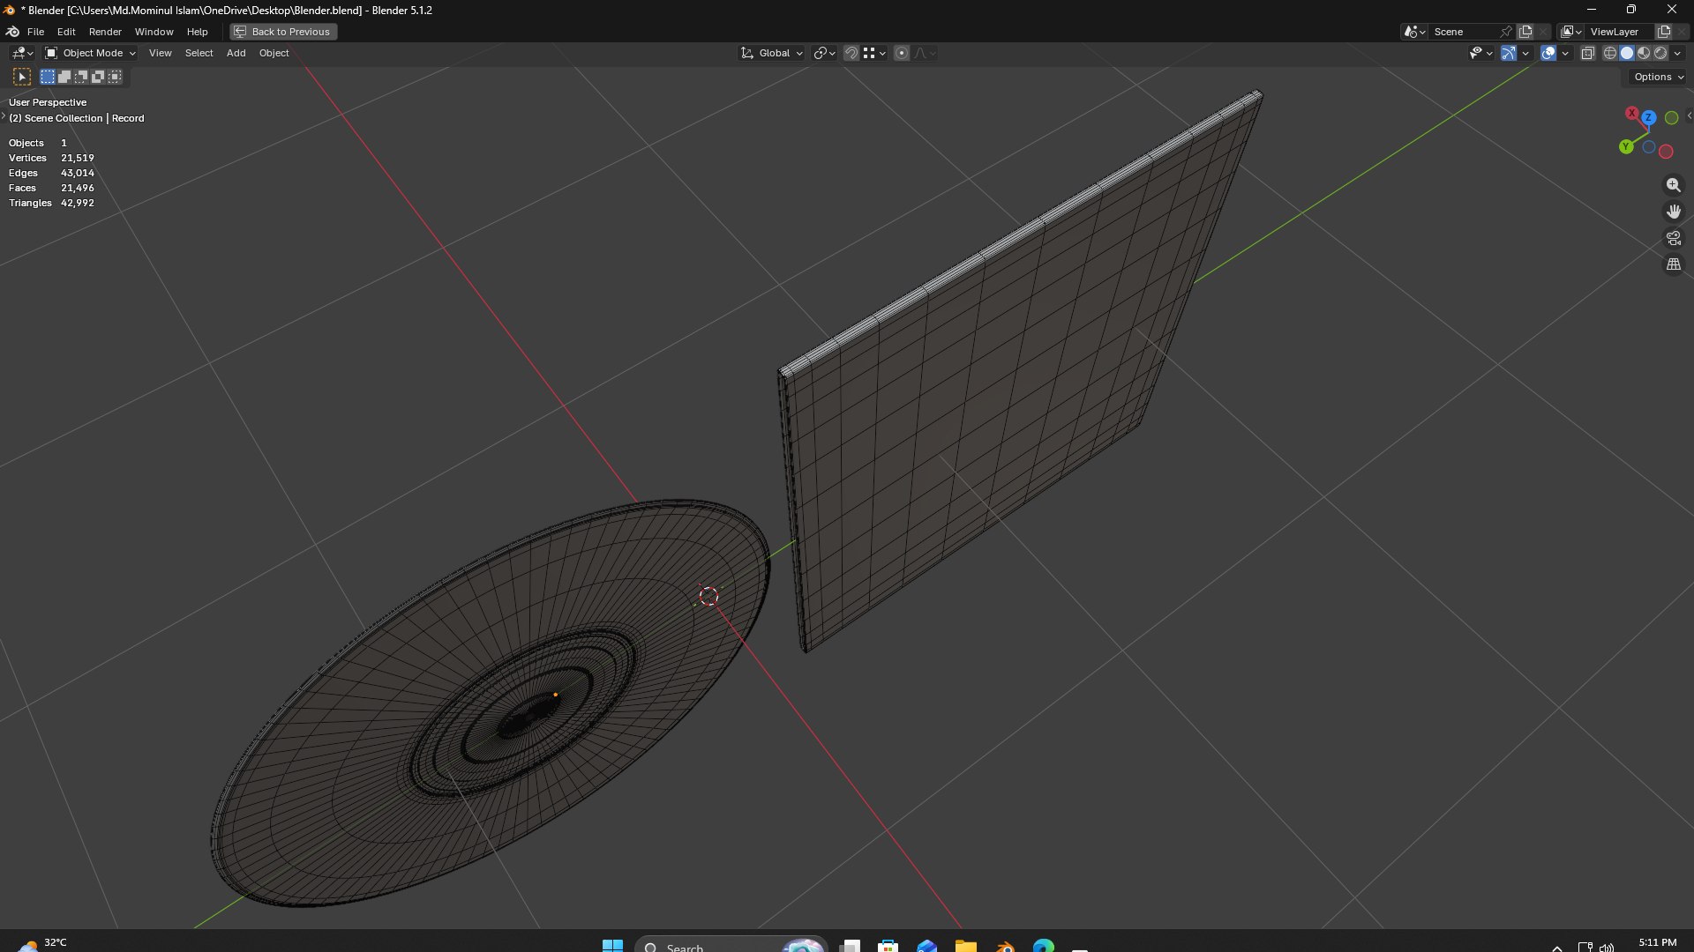Open File Explorer from the taskbar
Viewport: 1694px width, 952px height.
[x=966, y=946]
